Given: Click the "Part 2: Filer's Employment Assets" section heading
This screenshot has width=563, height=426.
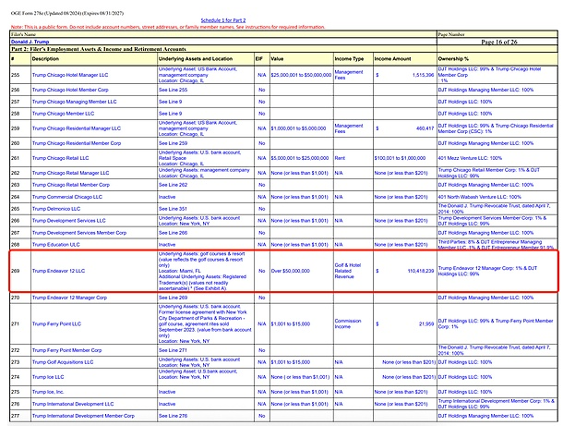Looking at the screenshot, I should (x=99, y=49).
